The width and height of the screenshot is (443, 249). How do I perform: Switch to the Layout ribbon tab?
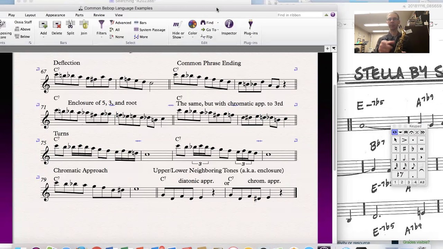[x=30, y=15]
